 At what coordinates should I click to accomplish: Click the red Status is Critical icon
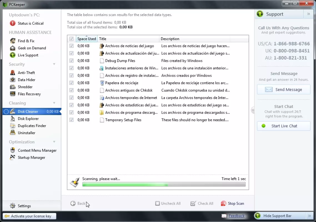click(12, 23)
